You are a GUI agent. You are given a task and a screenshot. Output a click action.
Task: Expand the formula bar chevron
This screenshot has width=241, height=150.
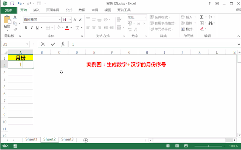[x=239, y=44]
